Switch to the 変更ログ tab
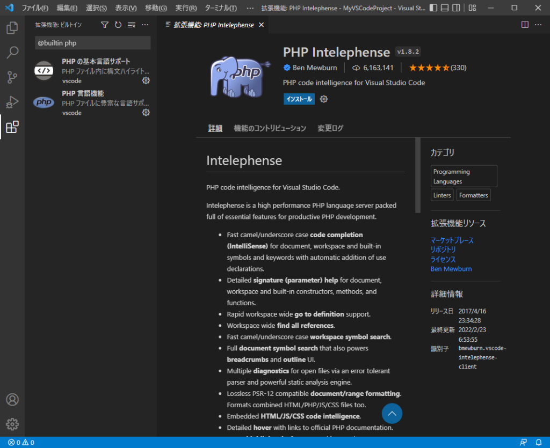Image resolution: width=550 pixels, height=448 pixels. pos(330,128)
